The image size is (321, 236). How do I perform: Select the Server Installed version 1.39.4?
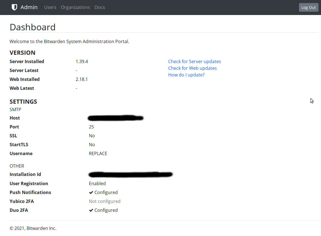82,61
